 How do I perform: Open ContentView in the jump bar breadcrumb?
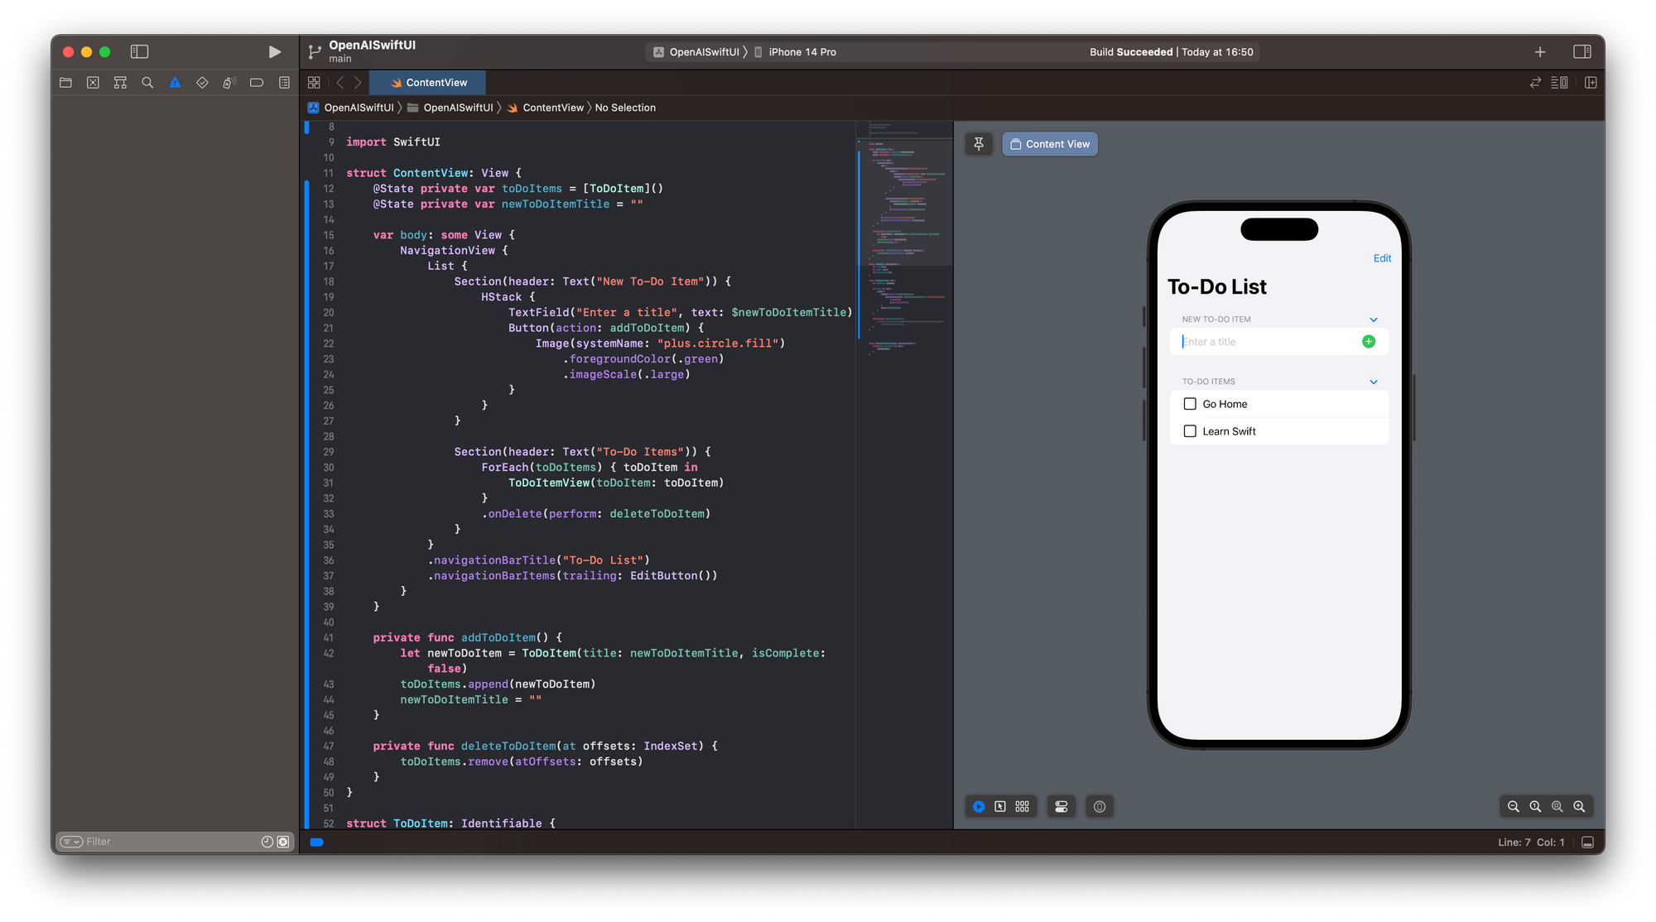coord(551,108)
